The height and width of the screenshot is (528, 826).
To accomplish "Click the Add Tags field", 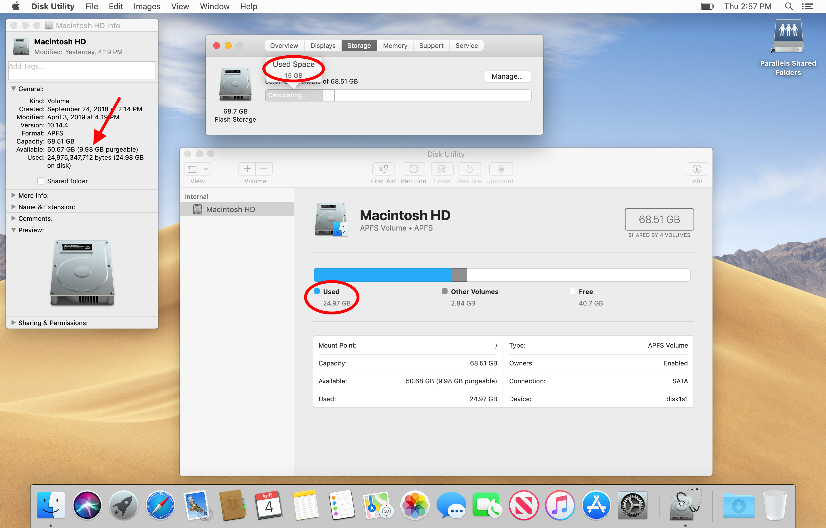I will 82,71.
